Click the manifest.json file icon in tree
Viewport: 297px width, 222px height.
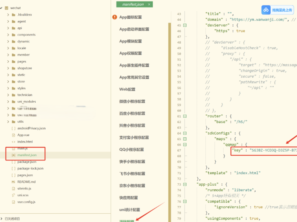(14, 155)
